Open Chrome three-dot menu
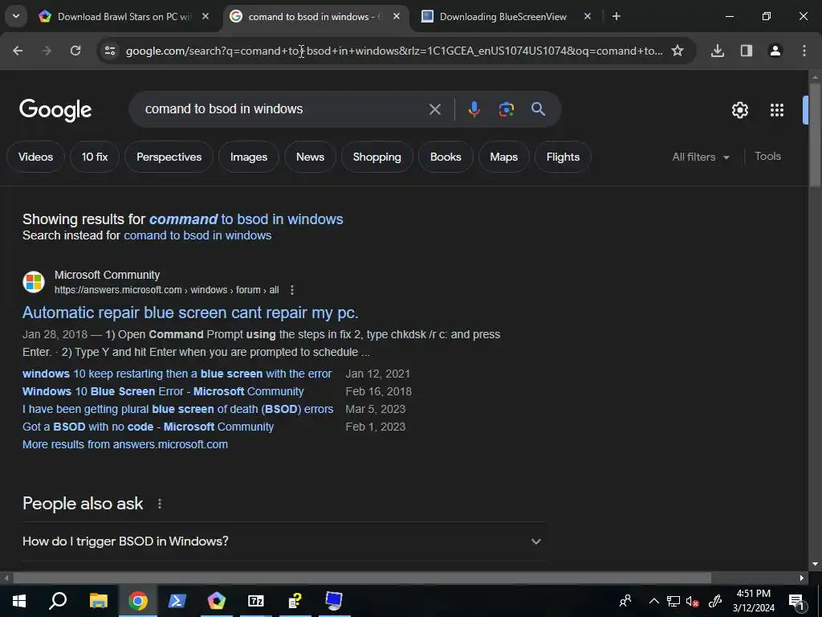The height and width of the screenshot is (617, 822). 804,51
